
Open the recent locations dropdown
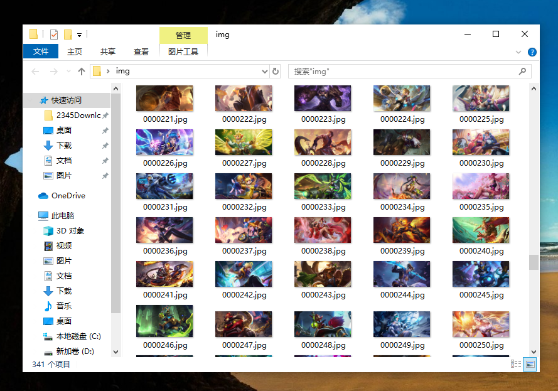point(68,72)
